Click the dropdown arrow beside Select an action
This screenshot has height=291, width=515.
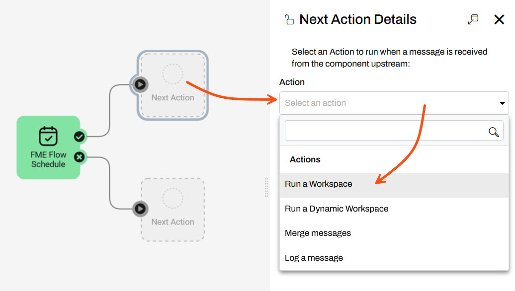tap(502, 103)
